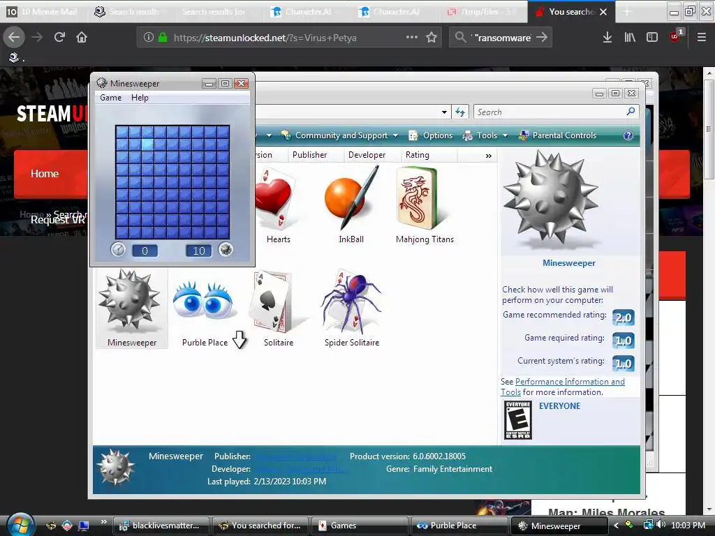Click the Firefox back button

[14, 38]
